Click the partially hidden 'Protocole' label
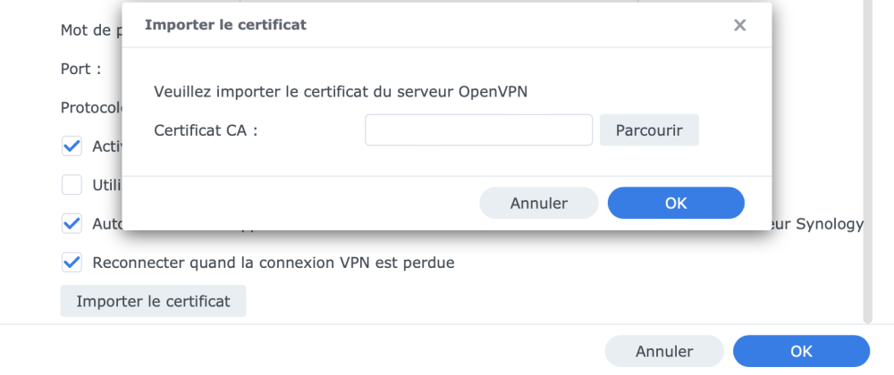The width and height of the screenshot is (894, 375). (90, 108)
